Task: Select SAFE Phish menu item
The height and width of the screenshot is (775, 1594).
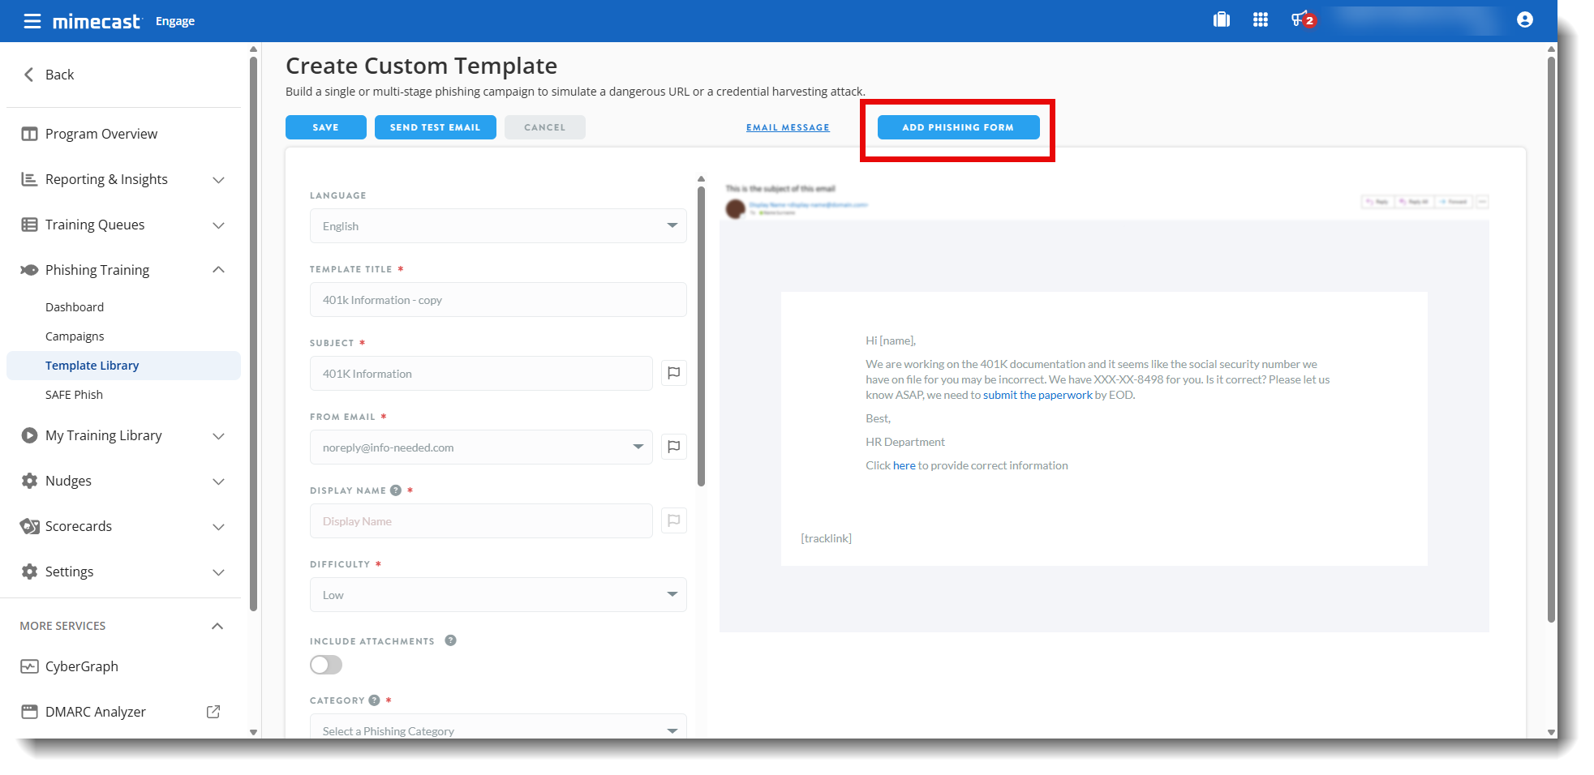Action: coord(74,395)
